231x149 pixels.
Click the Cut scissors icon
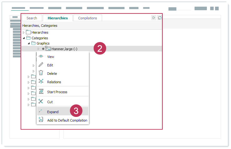41,102
